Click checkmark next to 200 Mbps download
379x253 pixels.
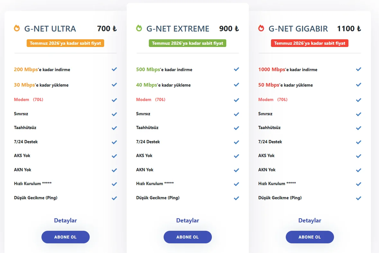point(114,69)
